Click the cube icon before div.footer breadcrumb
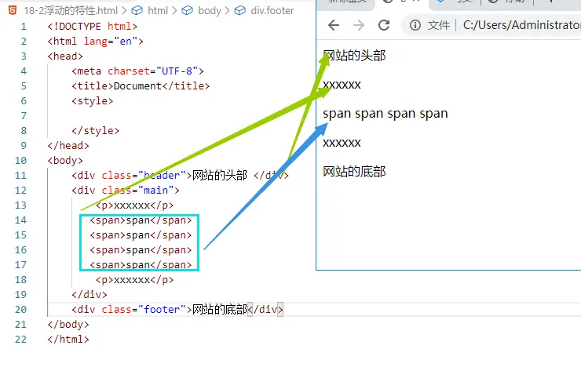581x389 pixels. [240, 10]
